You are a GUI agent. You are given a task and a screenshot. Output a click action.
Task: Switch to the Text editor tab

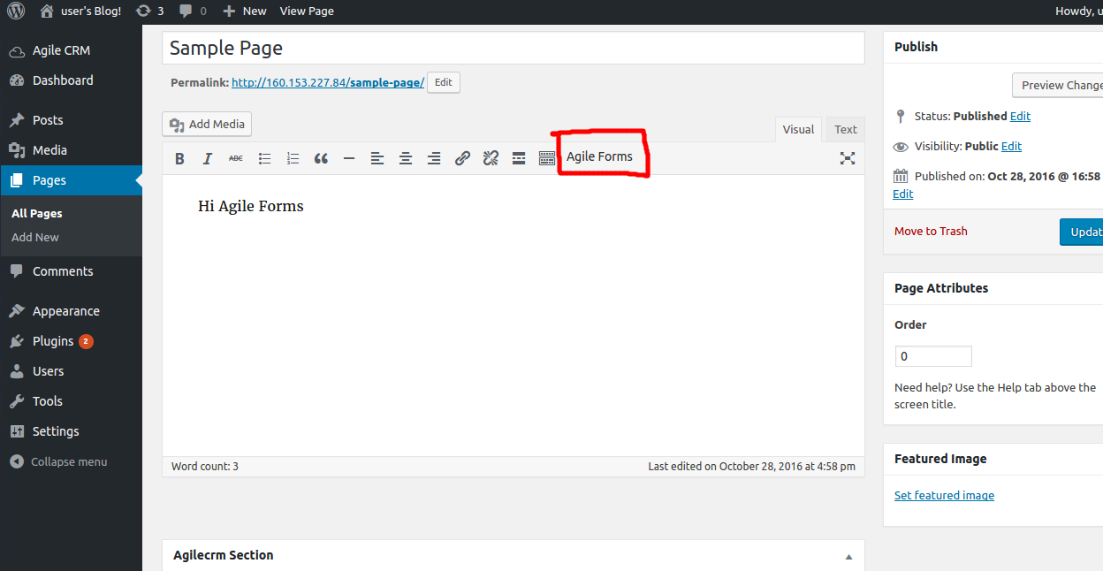(x=846, y=130)
